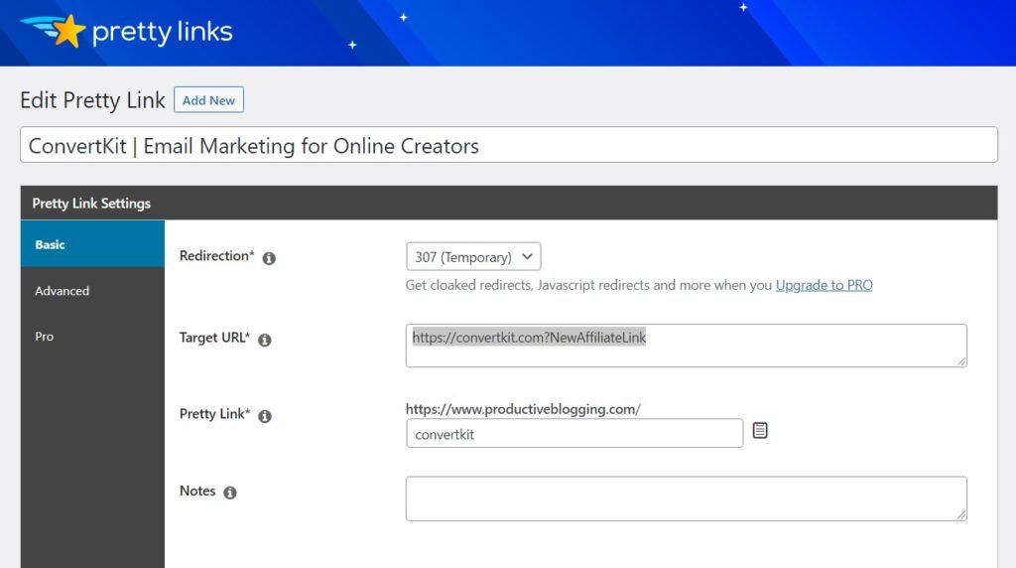Open the 307 (Temporary) redirection dropdown

[473, 257]
